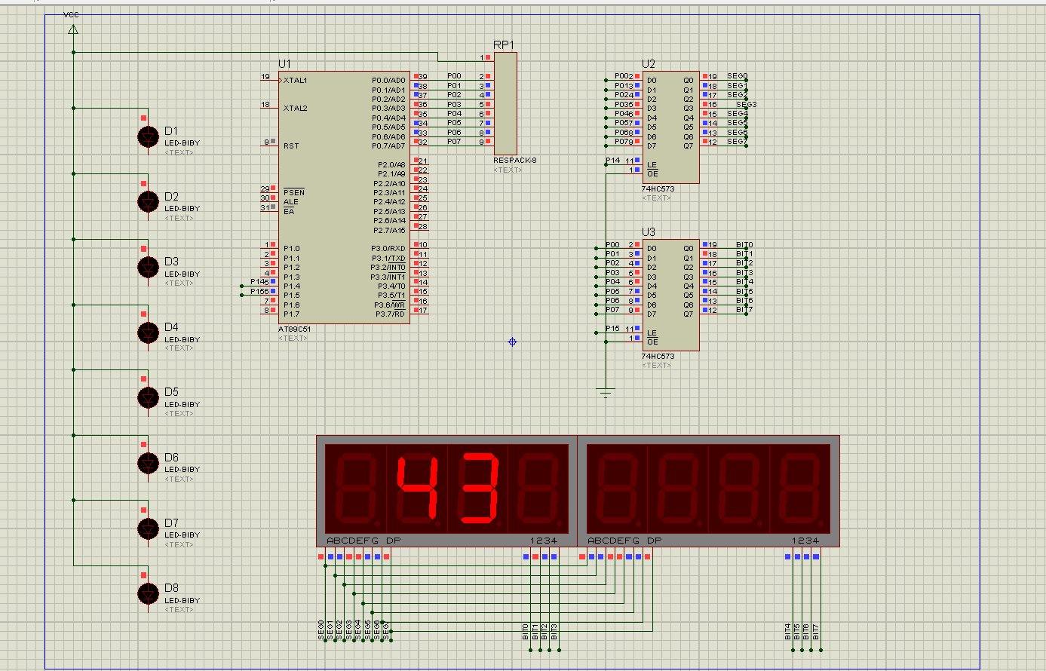Click LED-BIBY text under D1
This screenshot has height=671, width=1046.
(x=183, y=143)
